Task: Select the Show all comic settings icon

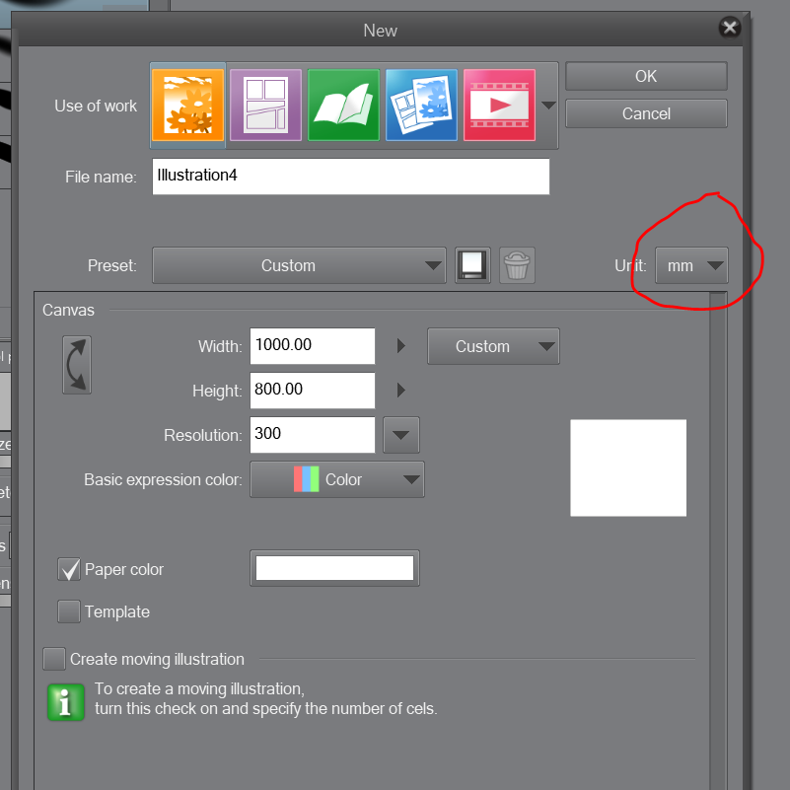Action: (422, 105)
